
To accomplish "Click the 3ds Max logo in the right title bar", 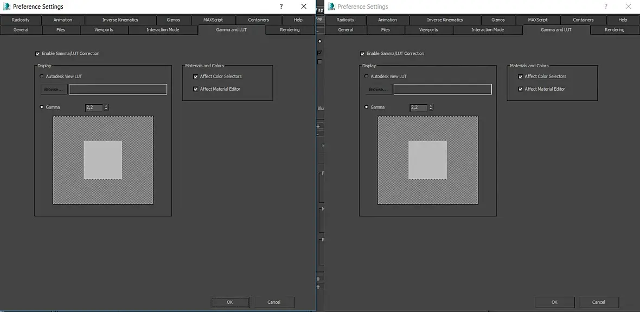I will (x=331, y=7).
